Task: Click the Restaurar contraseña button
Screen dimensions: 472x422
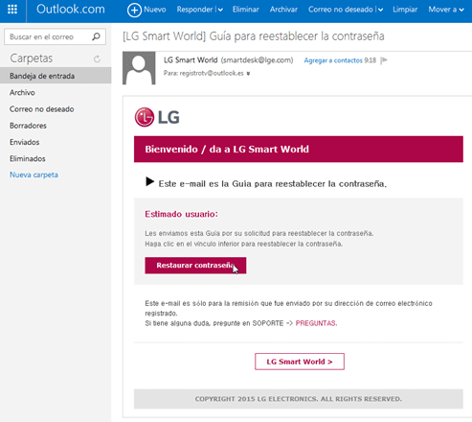Action: pos(195,266)
